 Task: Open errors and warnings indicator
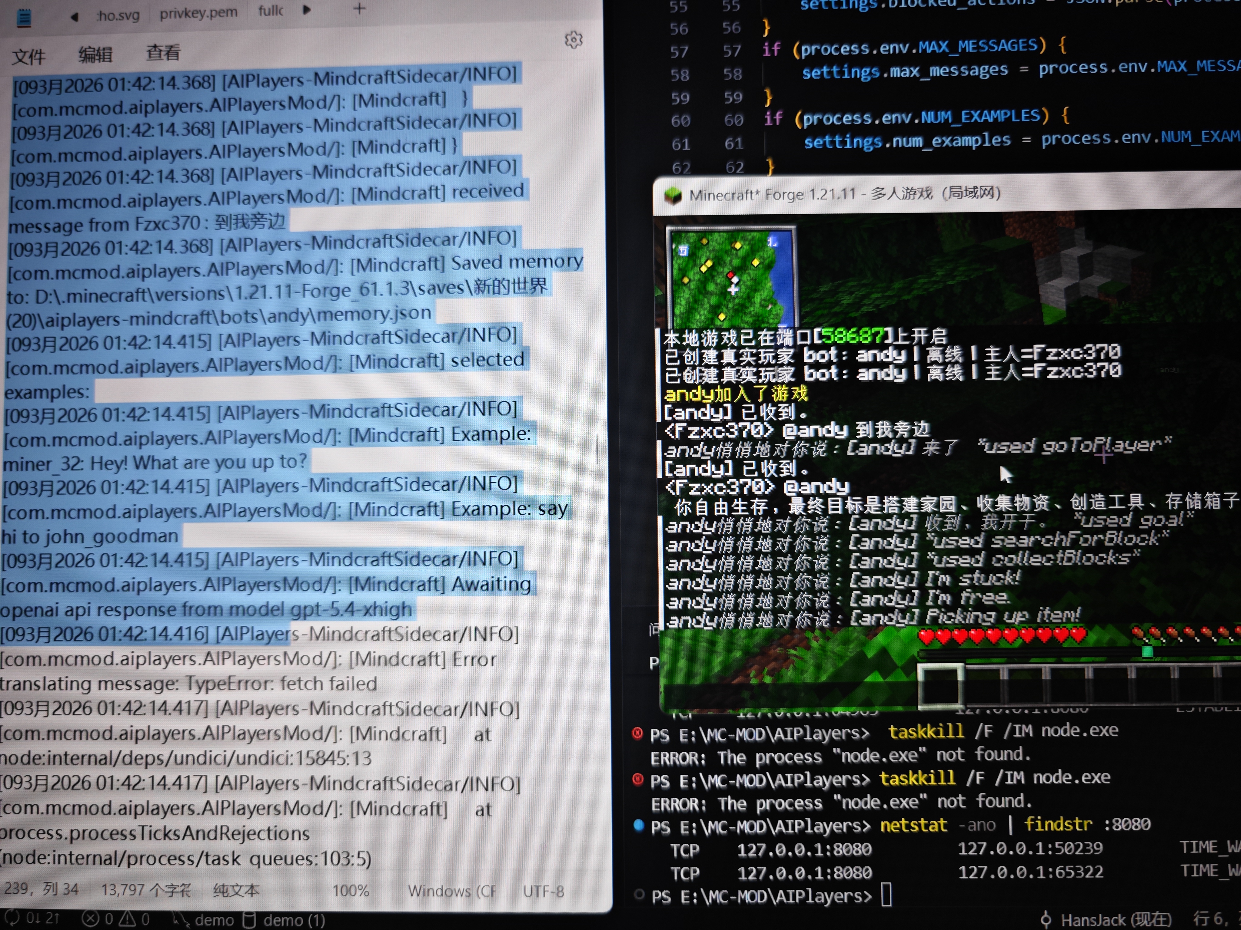115,919
